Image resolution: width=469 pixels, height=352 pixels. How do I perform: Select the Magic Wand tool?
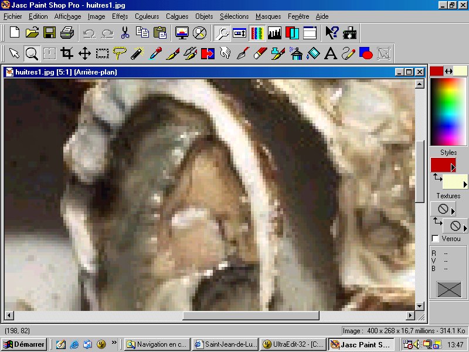(x=137, y=53)
